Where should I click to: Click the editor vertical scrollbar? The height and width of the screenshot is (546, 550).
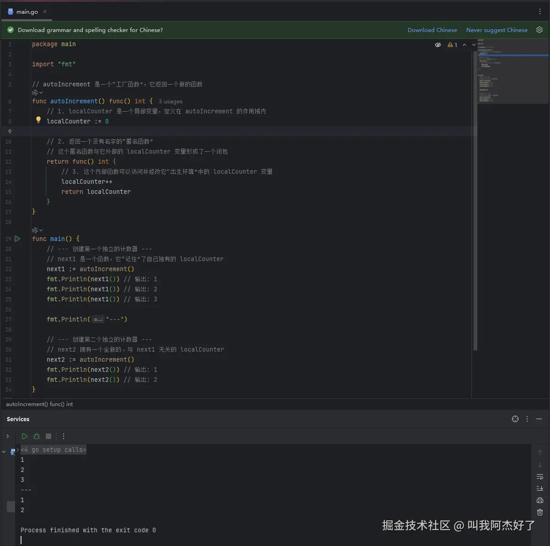point(475,201)
